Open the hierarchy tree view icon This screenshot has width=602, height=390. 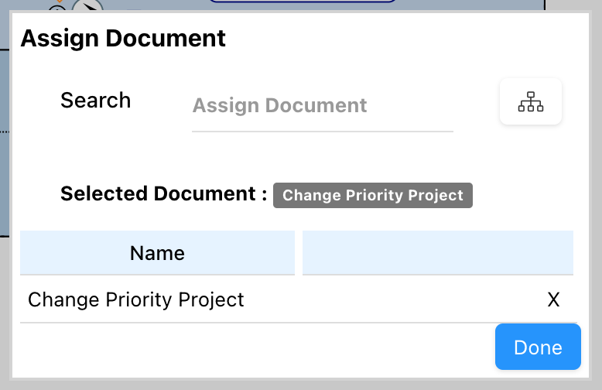tap(531, 101)
